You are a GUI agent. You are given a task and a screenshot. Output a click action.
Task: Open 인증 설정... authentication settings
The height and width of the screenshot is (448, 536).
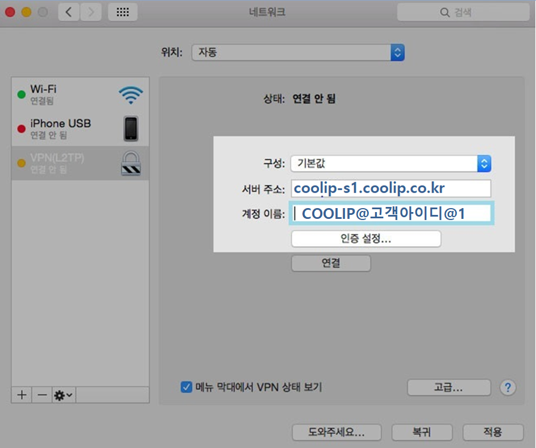pyautogui.click(x=366, y=238)
